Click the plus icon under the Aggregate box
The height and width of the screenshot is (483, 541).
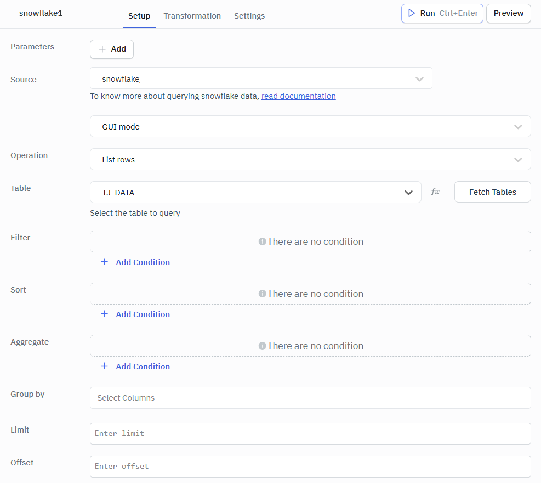(x=105, y=366)
